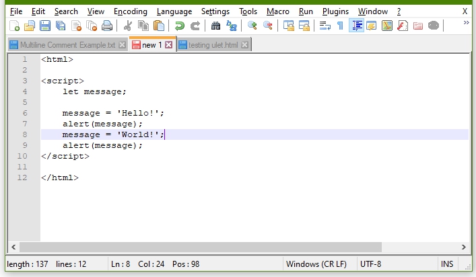This screenshot has width=476, height=277.
Task: Create a new file with the New icon
Action: pyautogui.click(x=14, y=26)
